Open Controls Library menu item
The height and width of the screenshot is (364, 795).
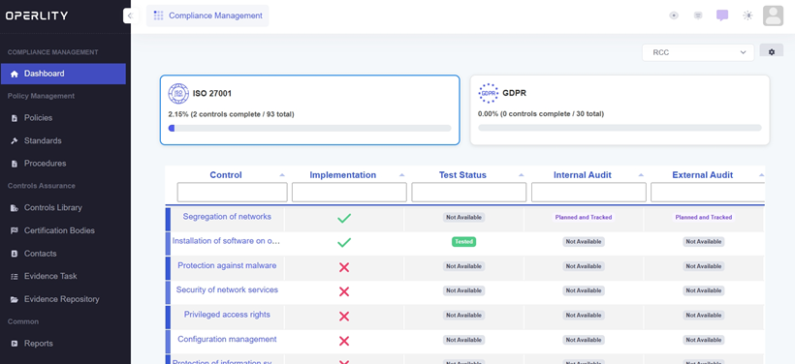pos(52,207)
